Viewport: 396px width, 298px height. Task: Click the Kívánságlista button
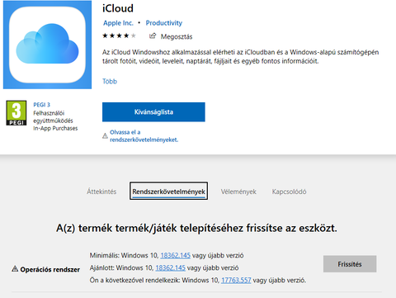153,112
